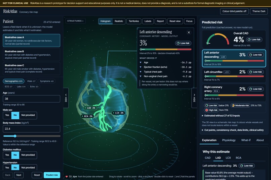Screen dimensions: 271x180
Task: Toggle the Colour-blind palette setting
Action: (x=234, y=11)
